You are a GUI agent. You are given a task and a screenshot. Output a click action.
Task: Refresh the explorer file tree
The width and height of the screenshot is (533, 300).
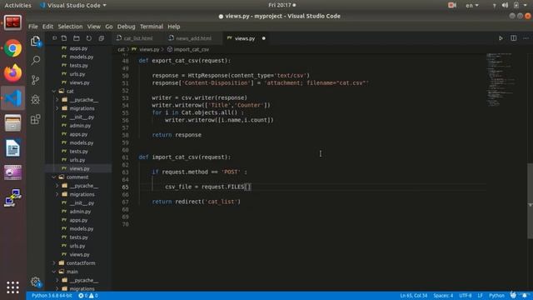89,38
